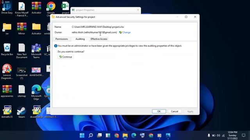
Task: Open the Know Myself MP3 file icon
Action: pos(22,9)
